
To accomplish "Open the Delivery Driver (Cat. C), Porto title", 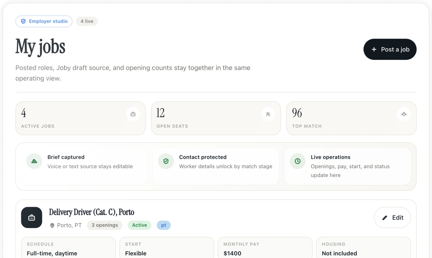I will [x=91, y=212].
